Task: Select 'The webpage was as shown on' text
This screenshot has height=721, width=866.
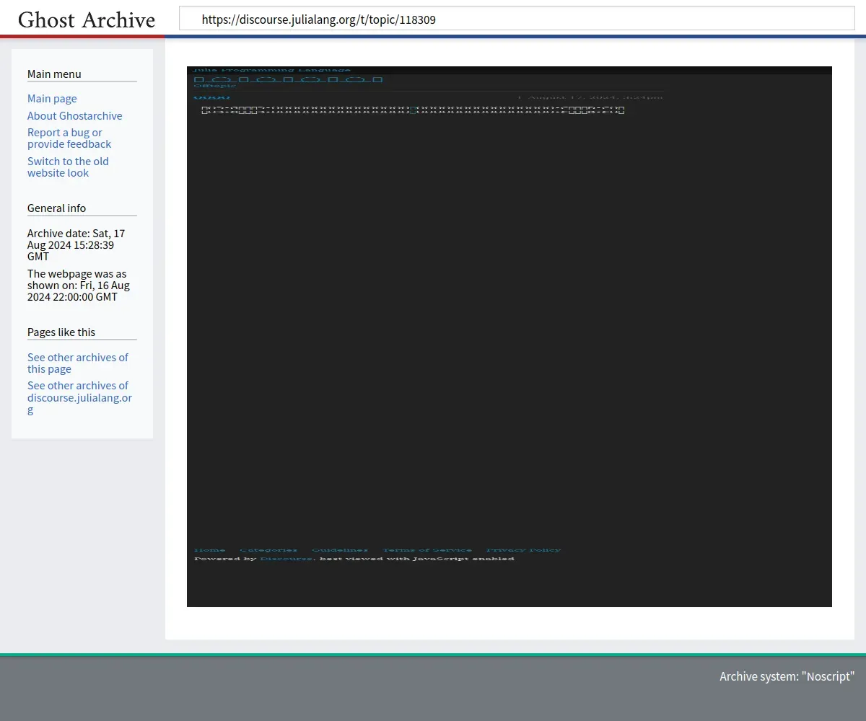Action: (x=79, y=285)
